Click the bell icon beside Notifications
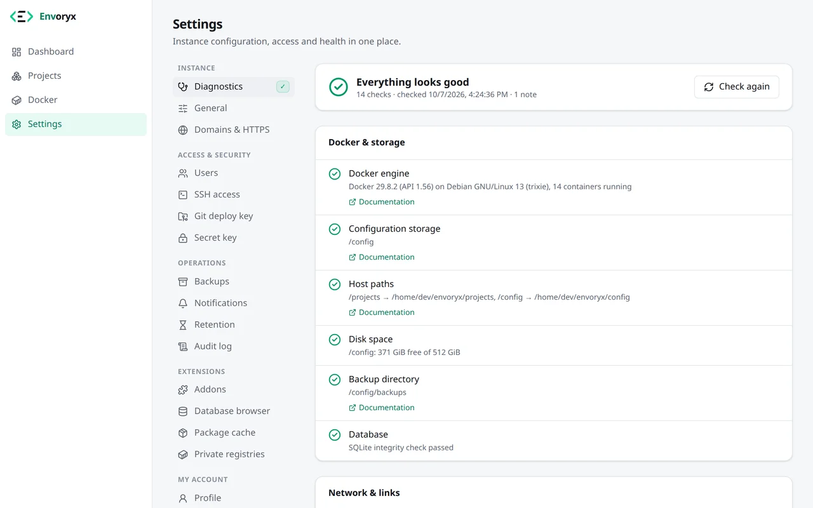This screenshot has height=508, width=813. (x=183, y=303)
